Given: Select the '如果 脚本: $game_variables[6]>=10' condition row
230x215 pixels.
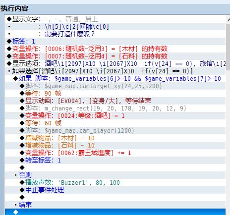Looking at the screenshot, I should [x=115, y=78].
